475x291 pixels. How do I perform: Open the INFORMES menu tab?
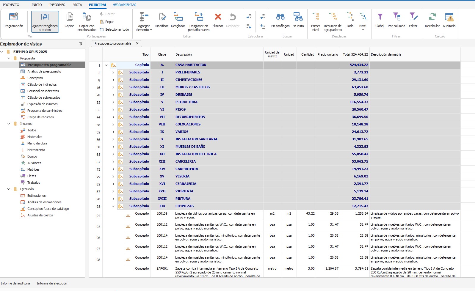click(x=57, y=5)
